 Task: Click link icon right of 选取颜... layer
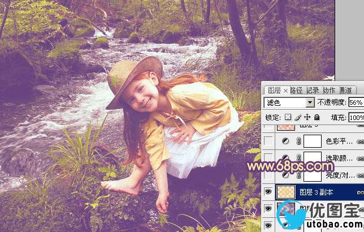tap(361, 158)
